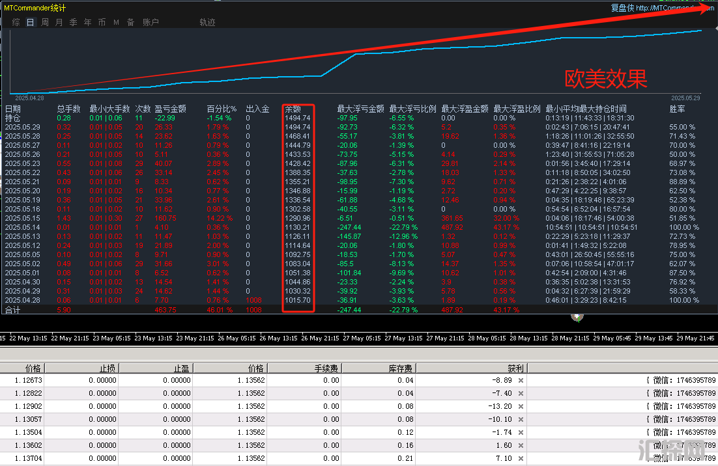
Task: Click the 胜率 column header
Action: pyautogui.click(x=677, y=109)
